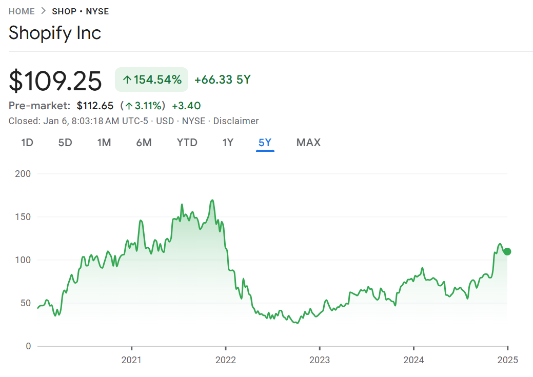
Task: Click the active 5Y range tab
Action: 265,143
